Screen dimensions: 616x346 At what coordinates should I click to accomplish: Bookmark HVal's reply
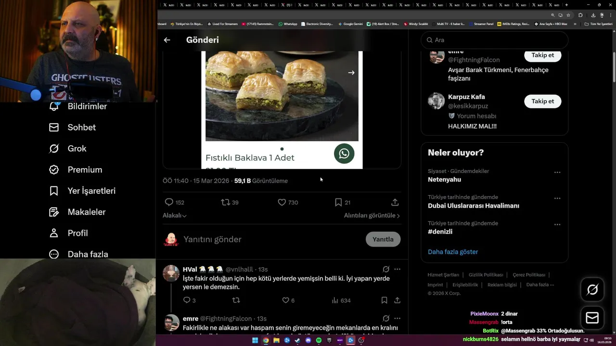[x=384, y=300]
